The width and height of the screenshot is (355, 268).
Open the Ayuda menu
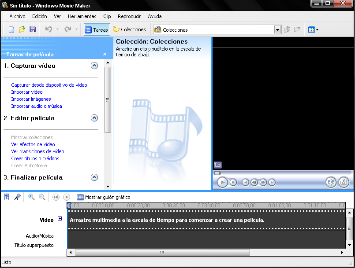(155, 16)
